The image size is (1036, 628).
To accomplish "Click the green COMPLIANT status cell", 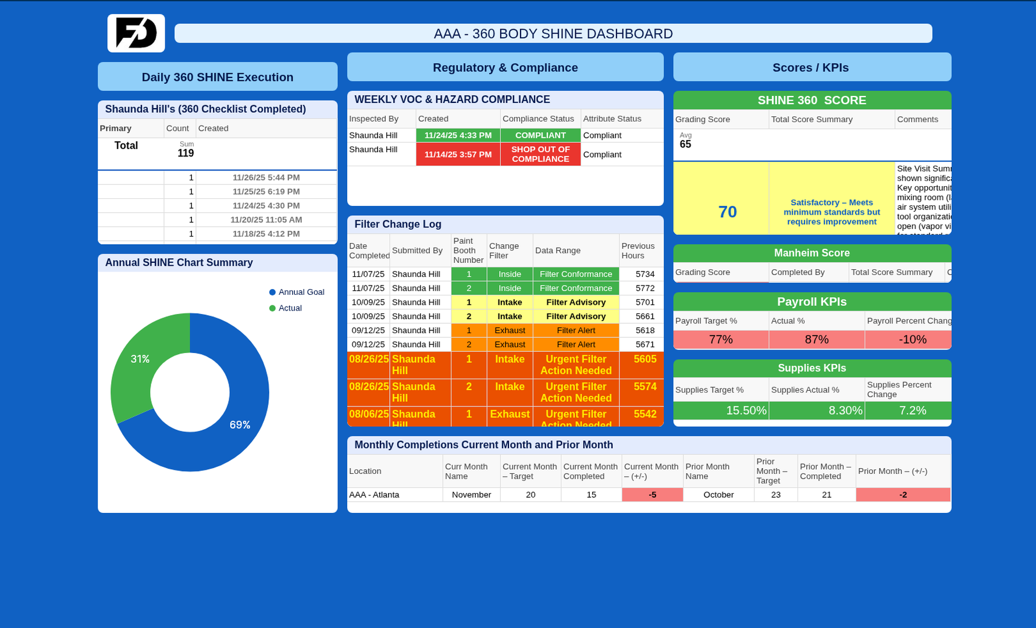I will pos(540,135).
